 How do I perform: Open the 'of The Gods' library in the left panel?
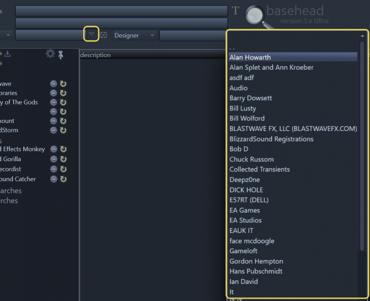19,102
